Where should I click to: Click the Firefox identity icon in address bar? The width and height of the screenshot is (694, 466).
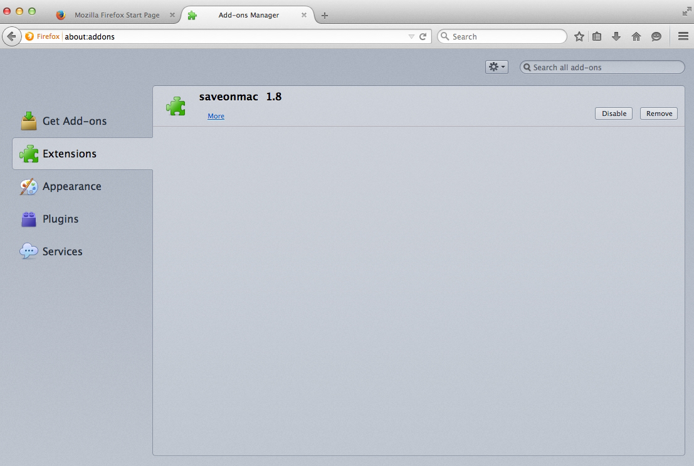tap(29, 36)
